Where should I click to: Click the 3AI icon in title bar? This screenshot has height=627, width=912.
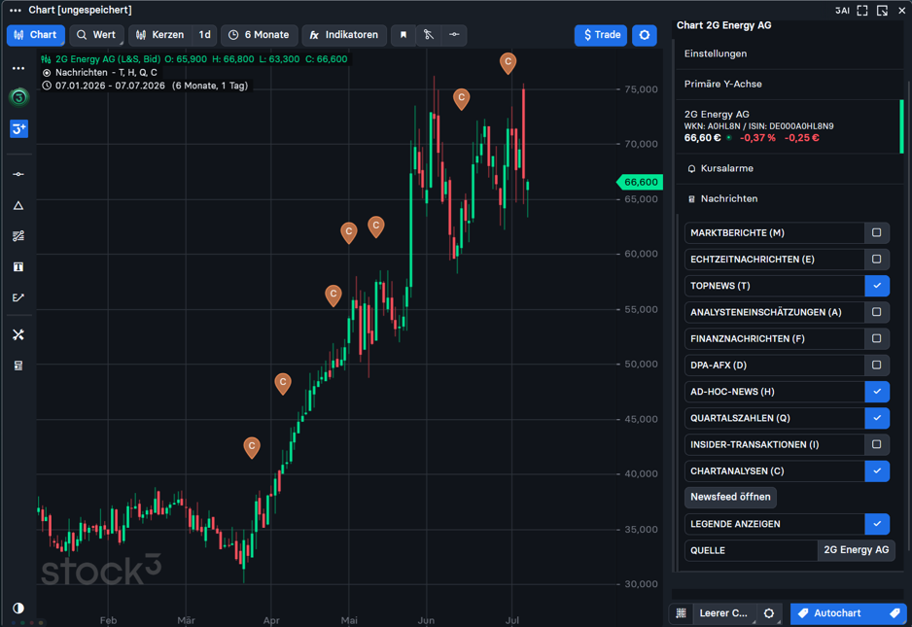click(842, 11)
